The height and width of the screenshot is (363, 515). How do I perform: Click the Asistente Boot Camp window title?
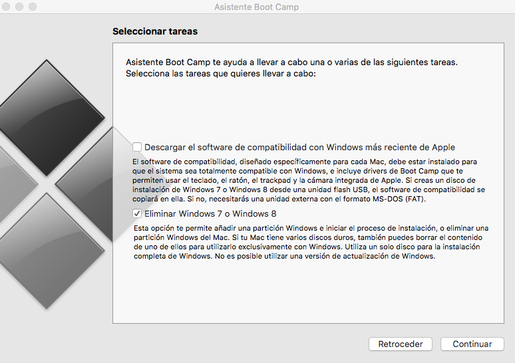click(257, 7)
